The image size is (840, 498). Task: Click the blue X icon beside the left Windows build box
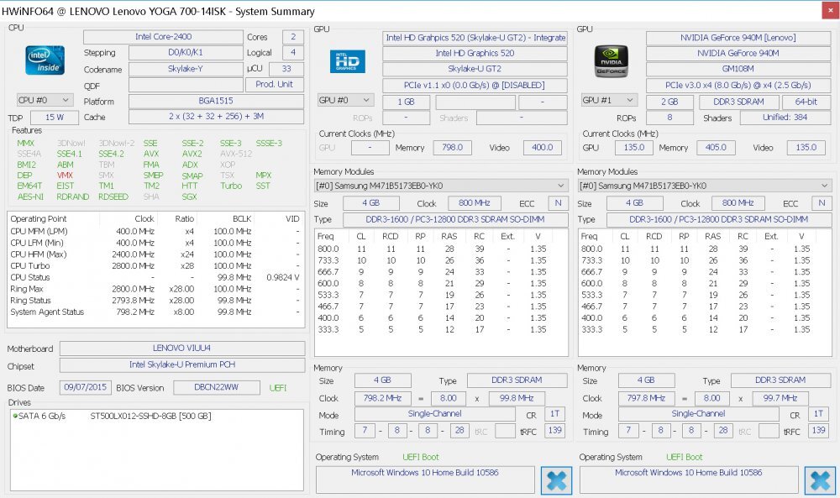556,480
